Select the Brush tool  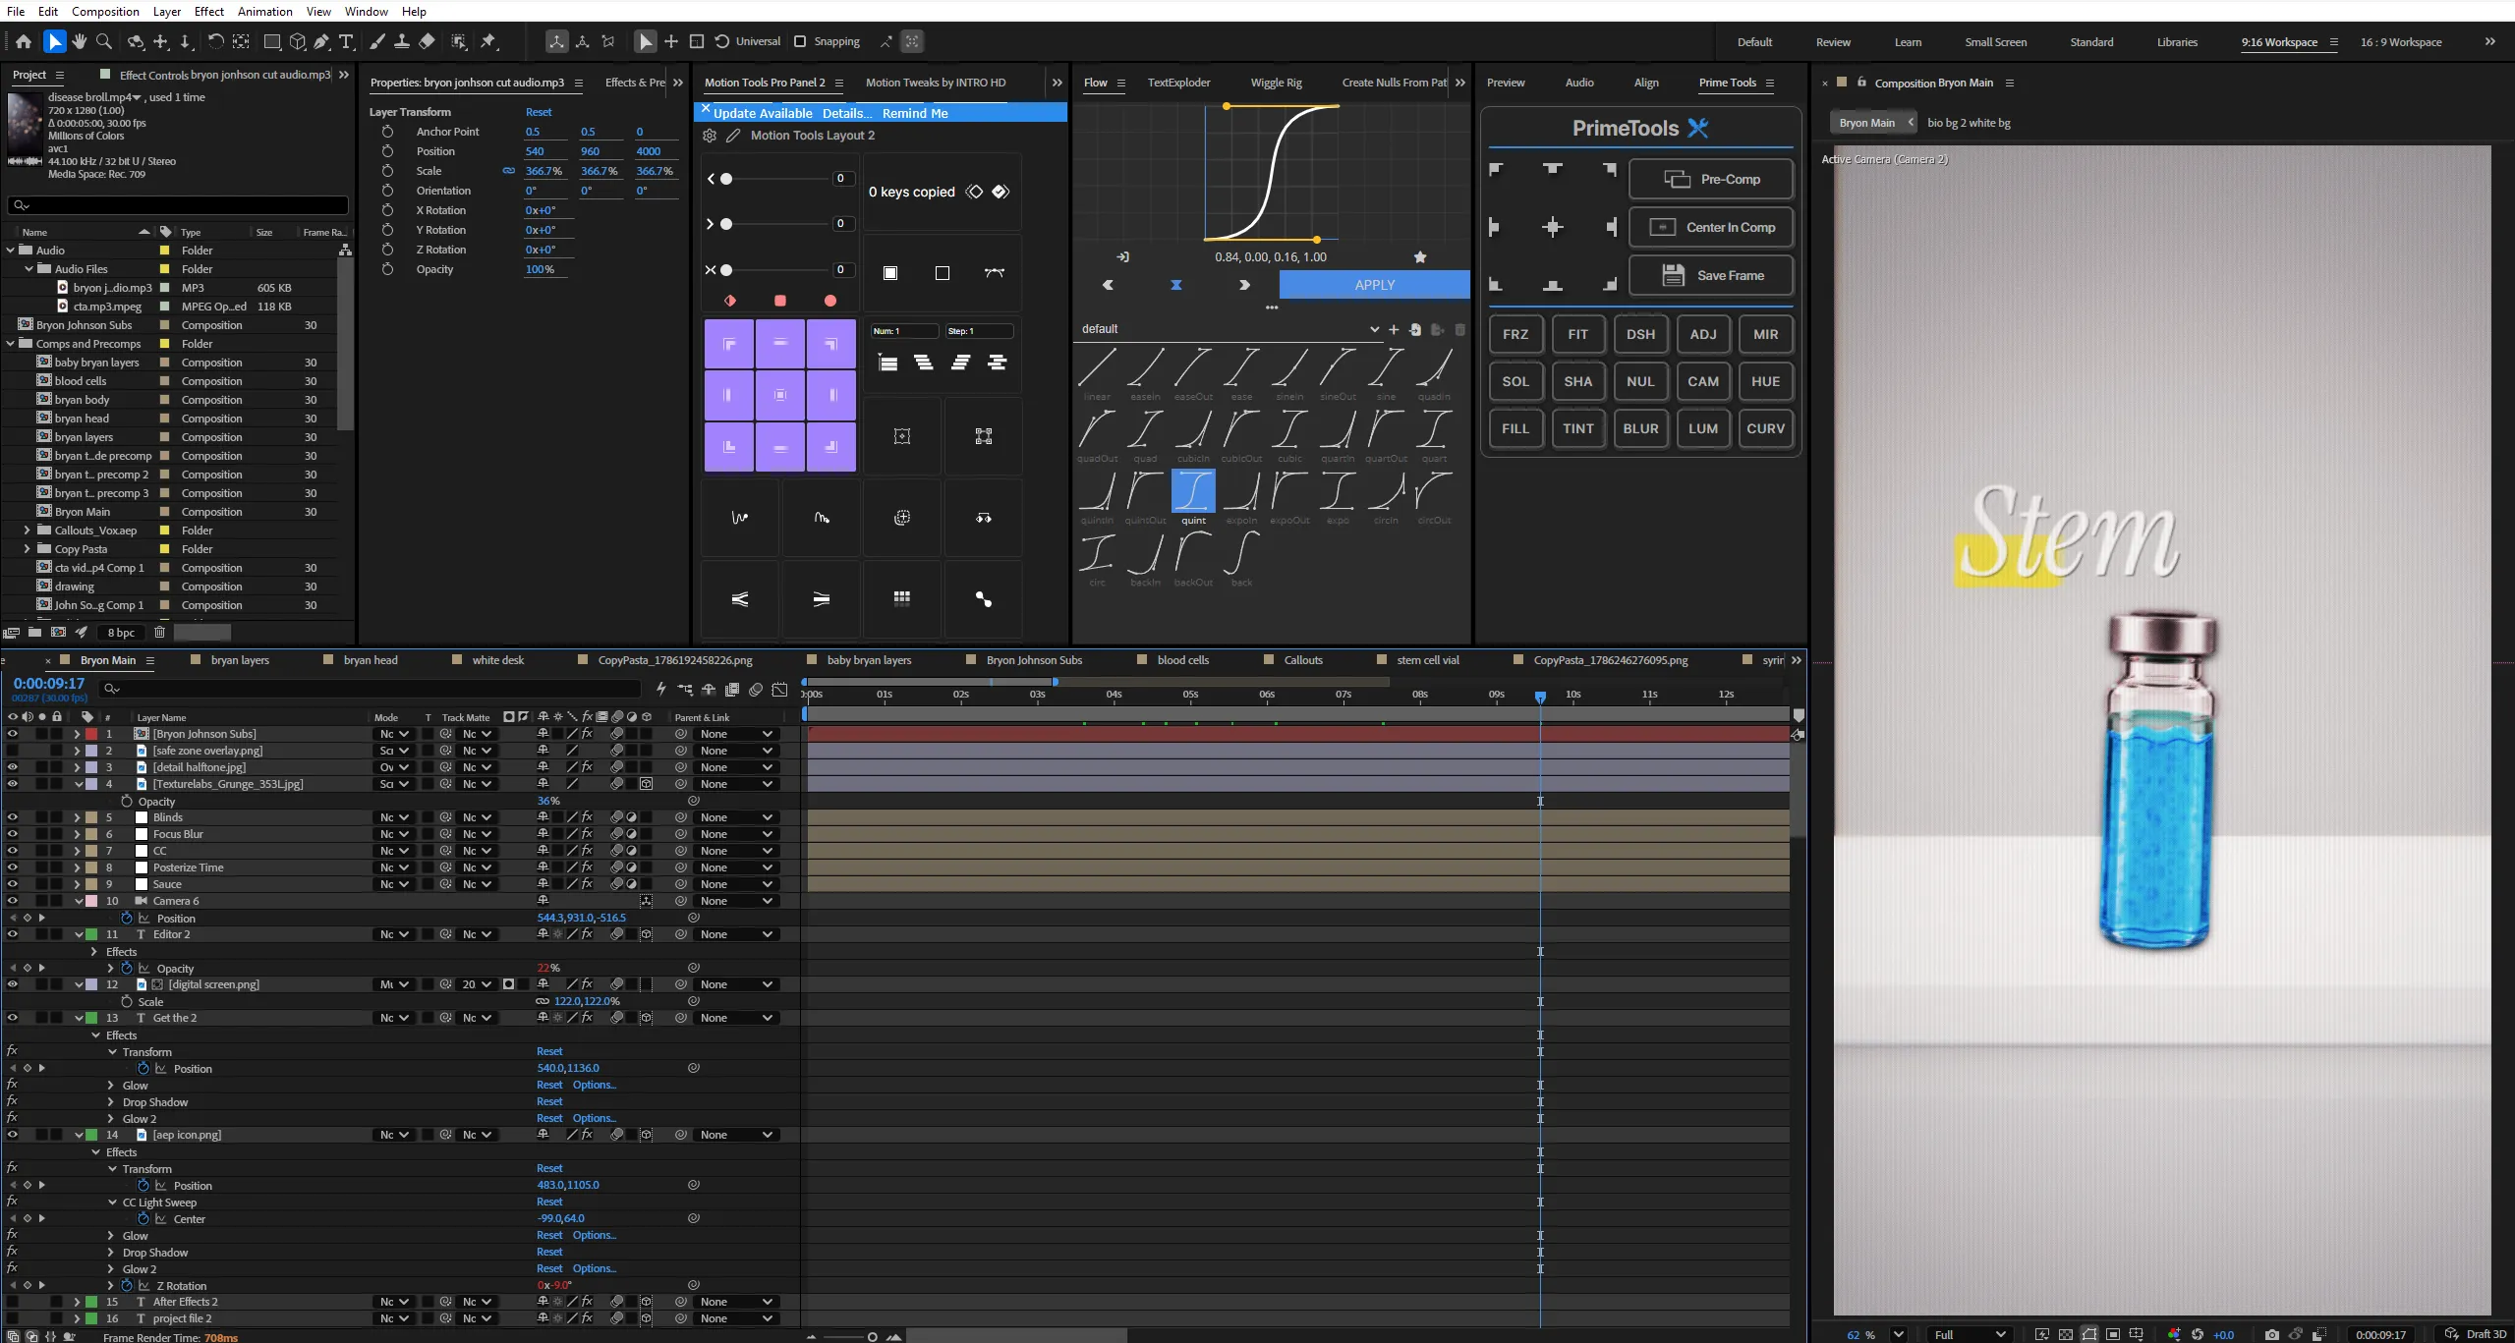coord(377,41)
